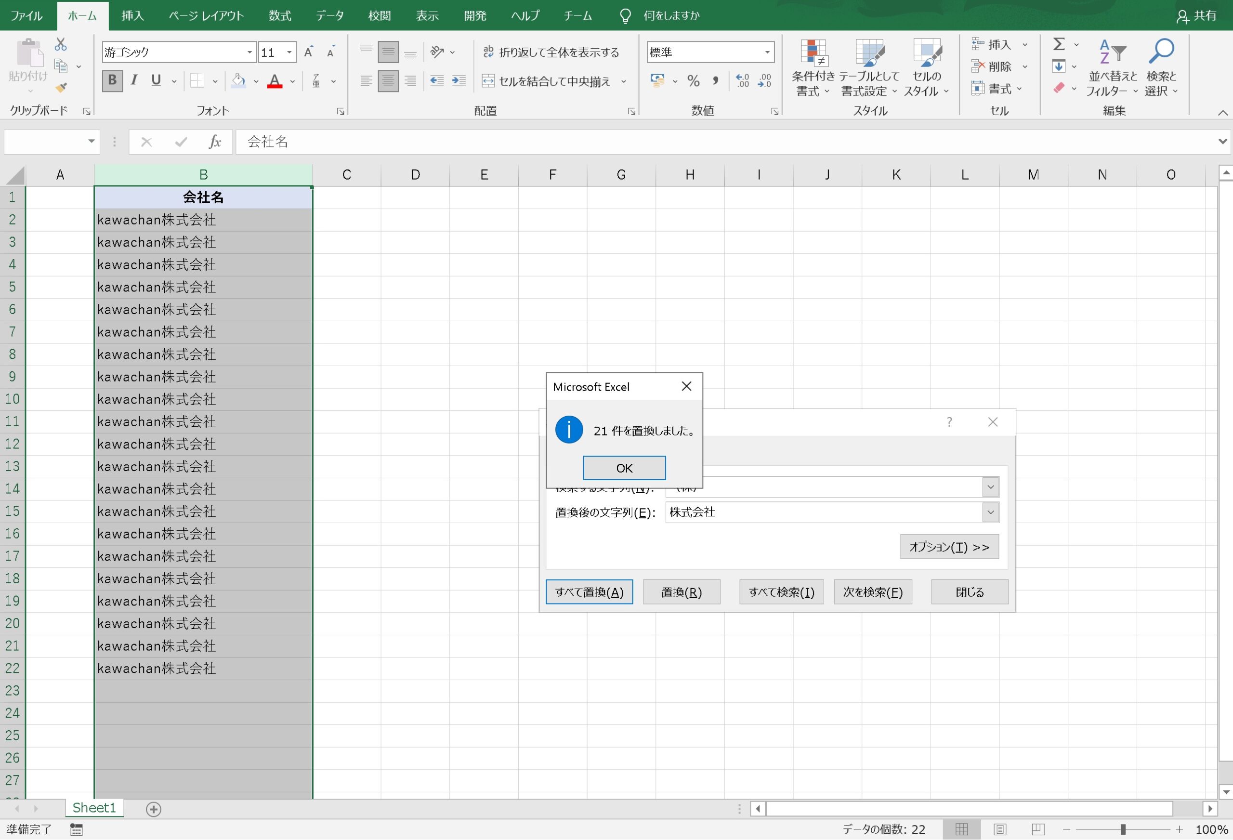The height and width of the screenshot is (840, 1233).
Task: Click the Fill down arrow icon
Action: [1059, 66]
